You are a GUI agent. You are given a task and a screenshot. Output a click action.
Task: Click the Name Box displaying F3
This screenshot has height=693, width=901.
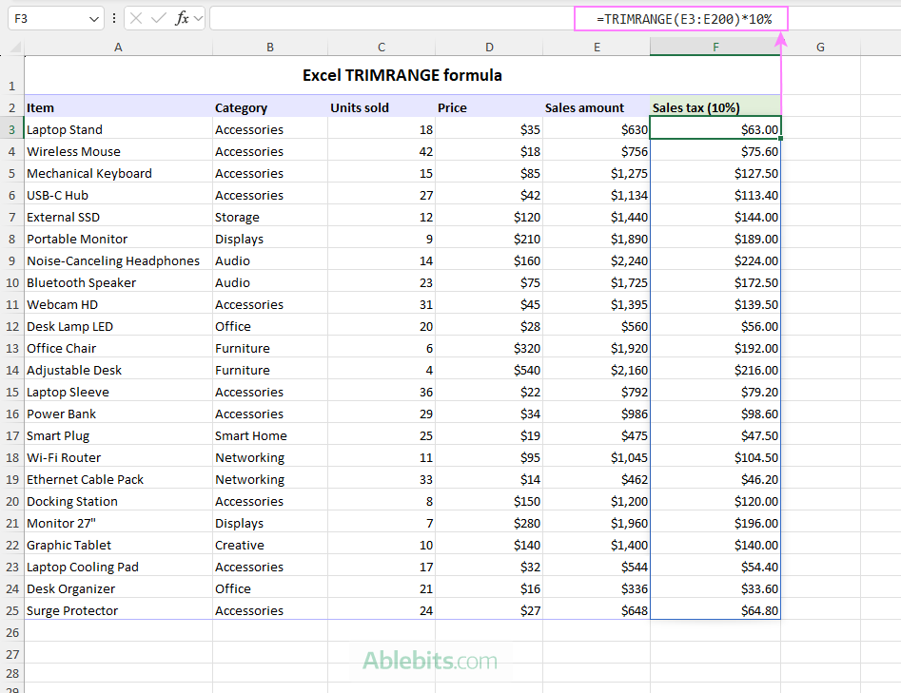coord(43,17)
